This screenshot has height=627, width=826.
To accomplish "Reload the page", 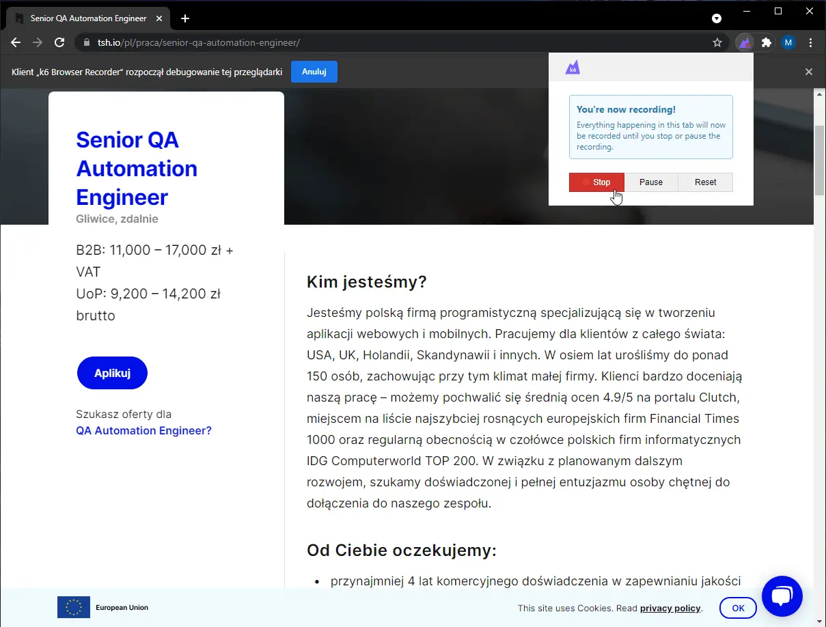I will point(59,42).
